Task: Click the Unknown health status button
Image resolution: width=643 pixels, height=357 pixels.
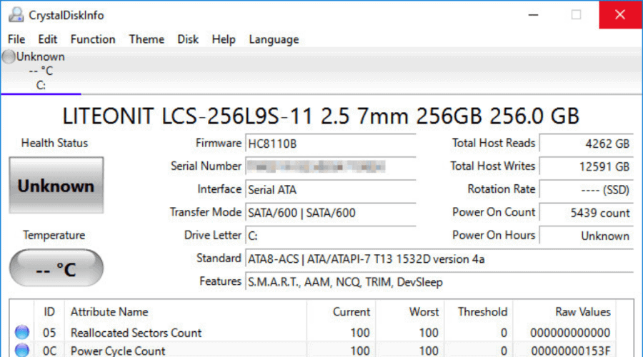Action: click(x=56, y=185)
